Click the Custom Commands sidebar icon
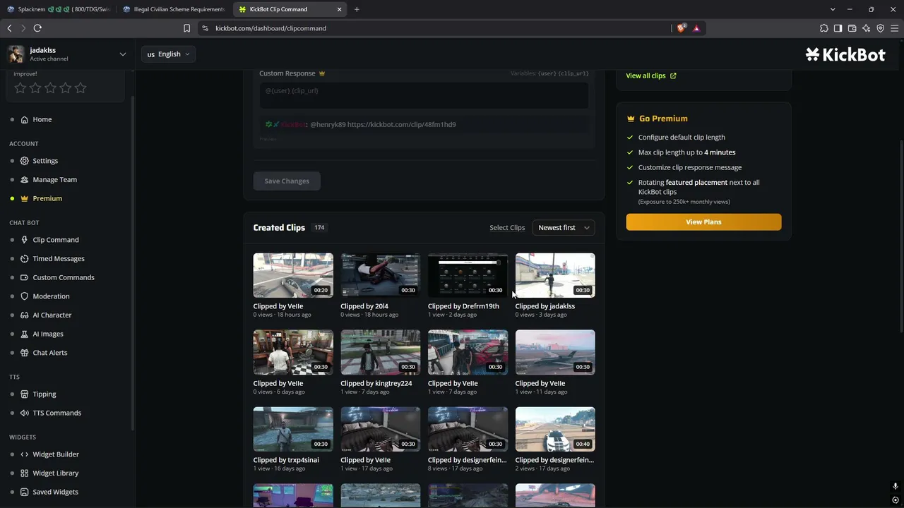This screenshot has height=508, width=904. tap(25, 277)
